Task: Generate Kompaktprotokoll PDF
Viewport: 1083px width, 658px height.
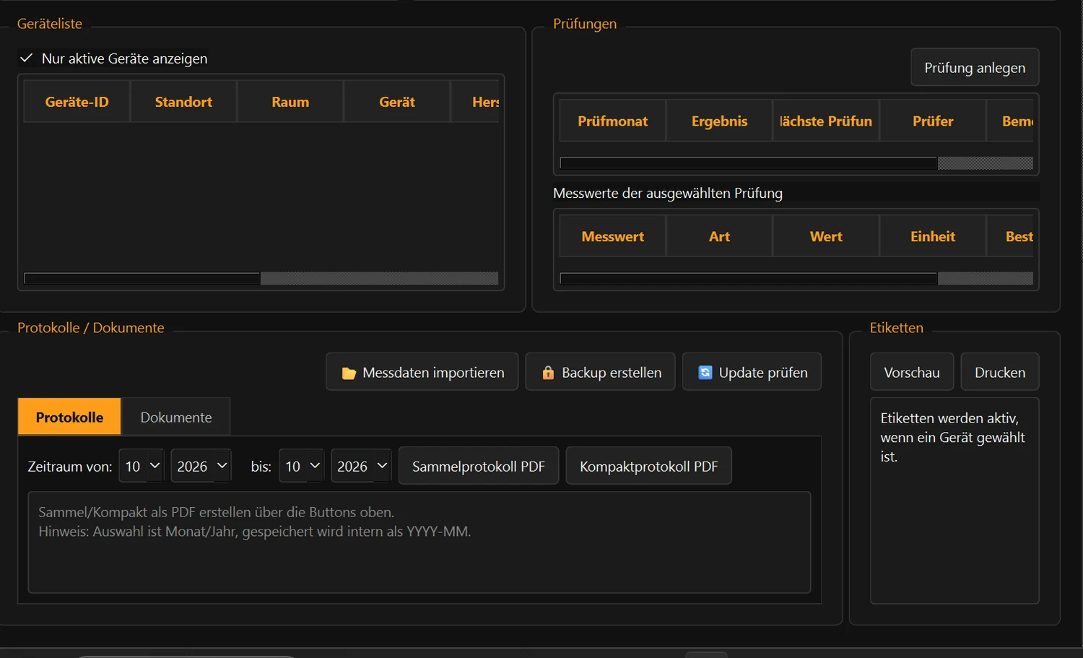Action: coord(648,466)
